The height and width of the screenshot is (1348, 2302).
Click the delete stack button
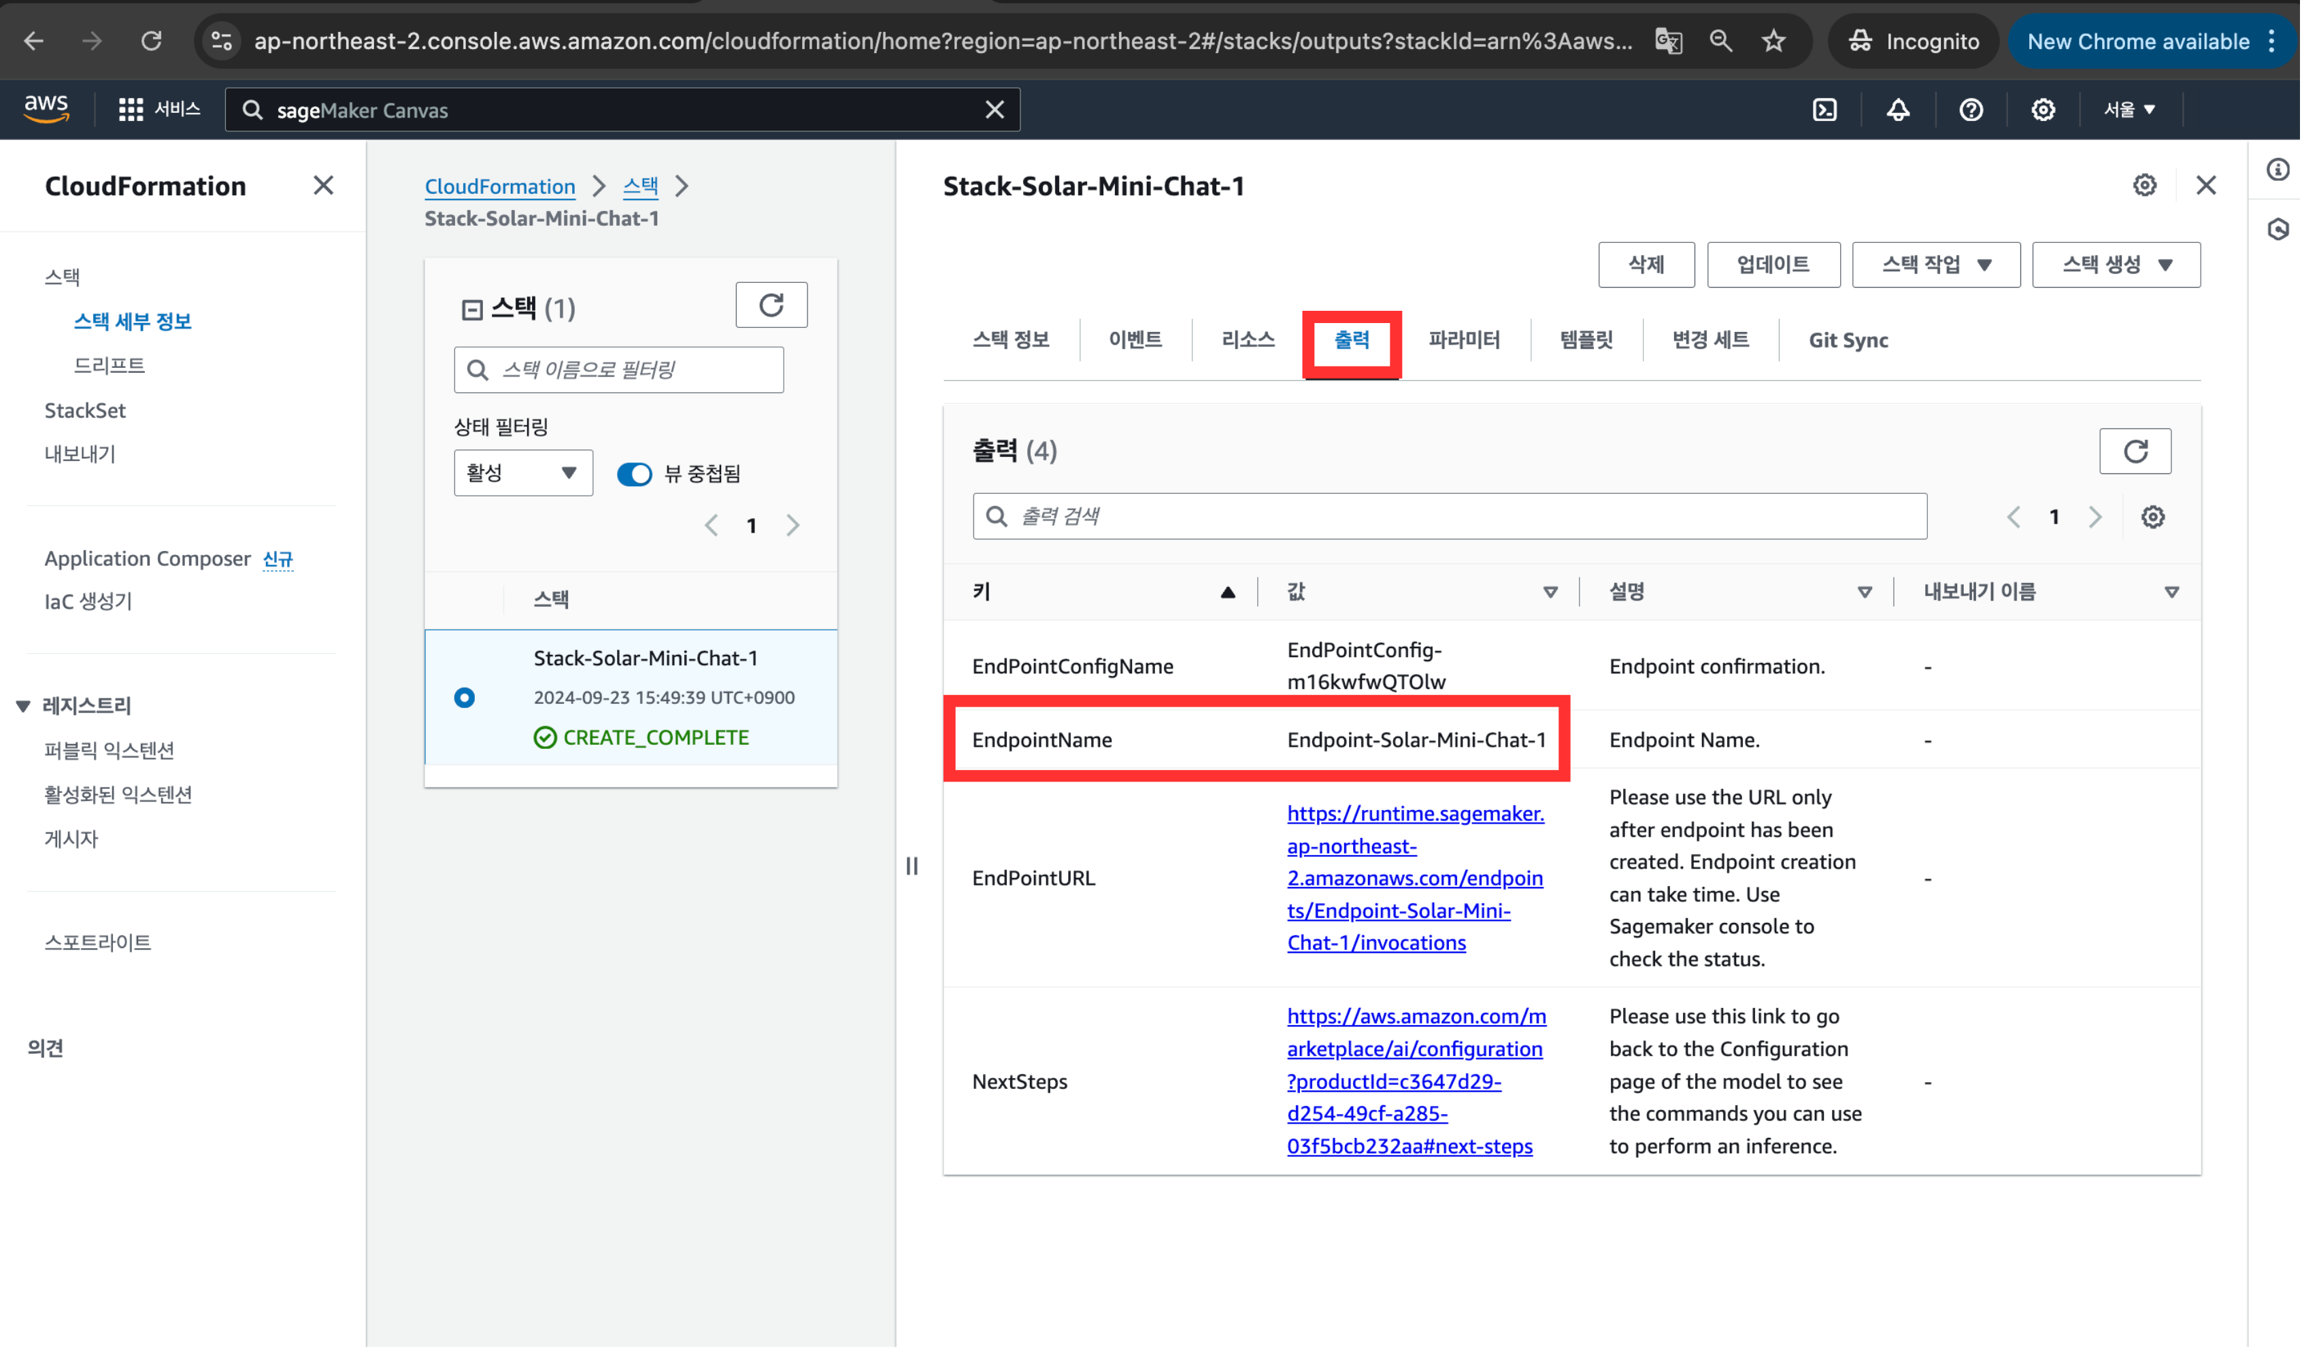1646,265
